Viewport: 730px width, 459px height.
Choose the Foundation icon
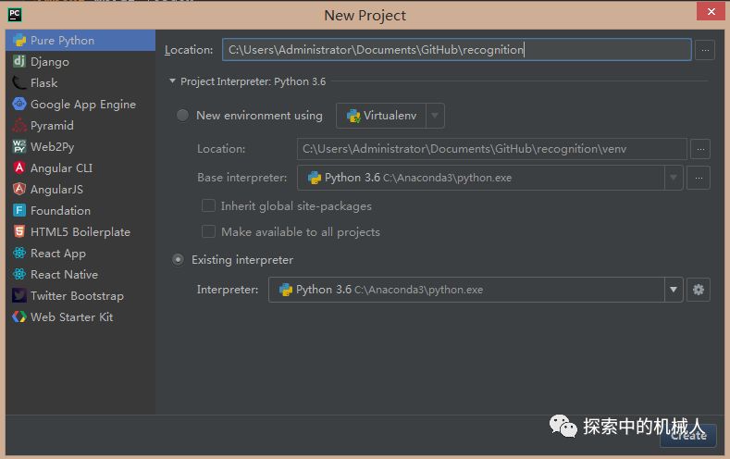coord(19,210)
